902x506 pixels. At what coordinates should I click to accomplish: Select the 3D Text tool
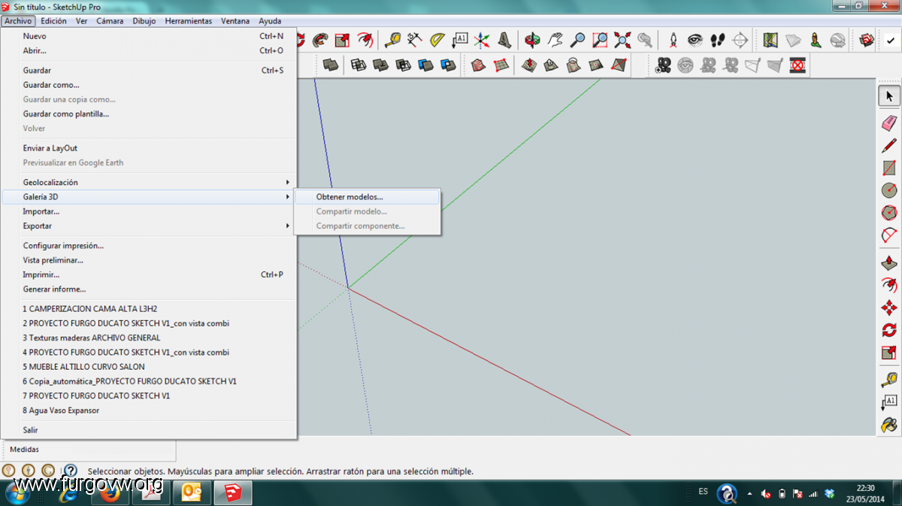point(505,39)
